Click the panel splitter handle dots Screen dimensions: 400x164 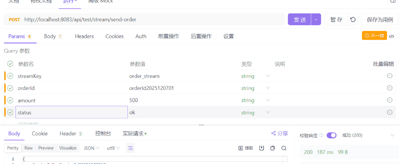click(x=201, y=125)
